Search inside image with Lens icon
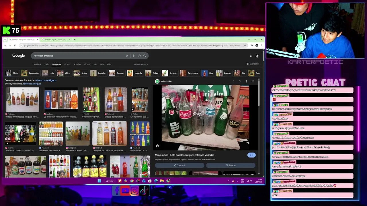 point(157,146)
